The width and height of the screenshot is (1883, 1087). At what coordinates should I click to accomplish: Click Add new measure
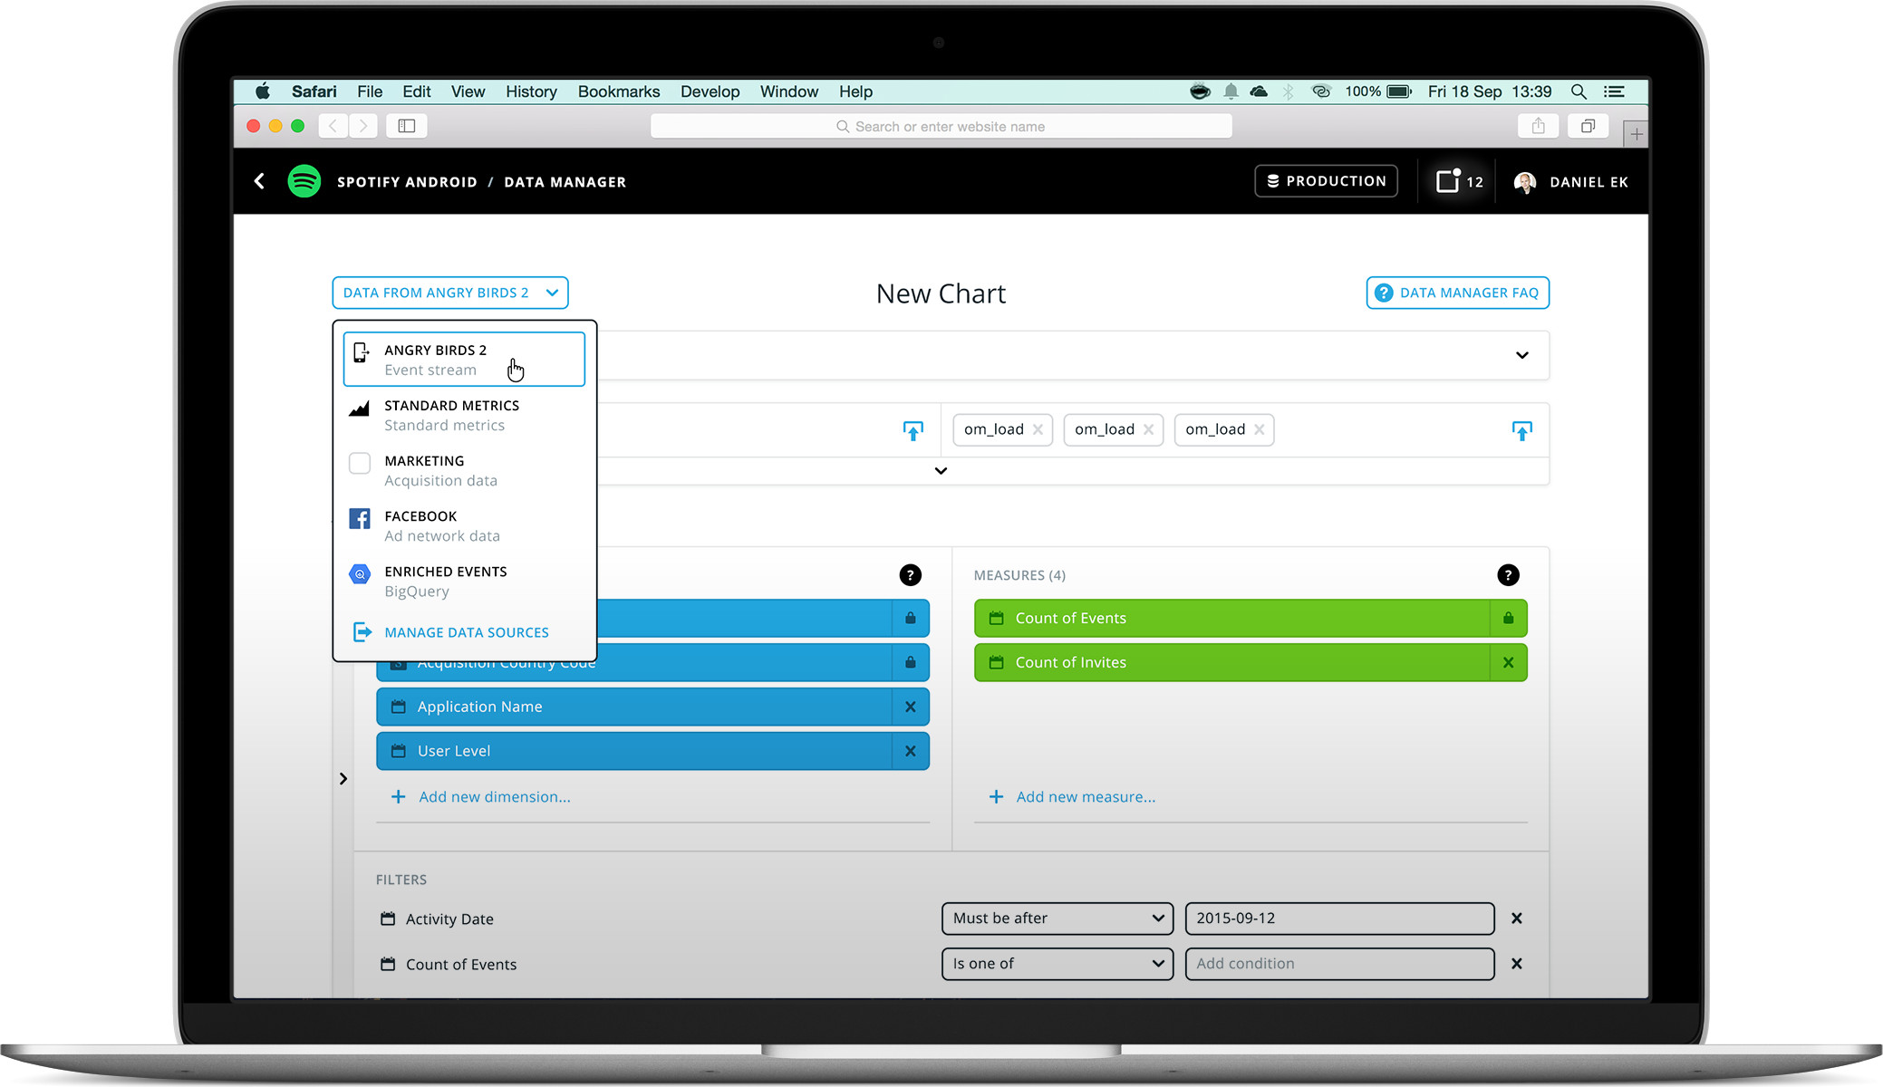click(1072, 797)
